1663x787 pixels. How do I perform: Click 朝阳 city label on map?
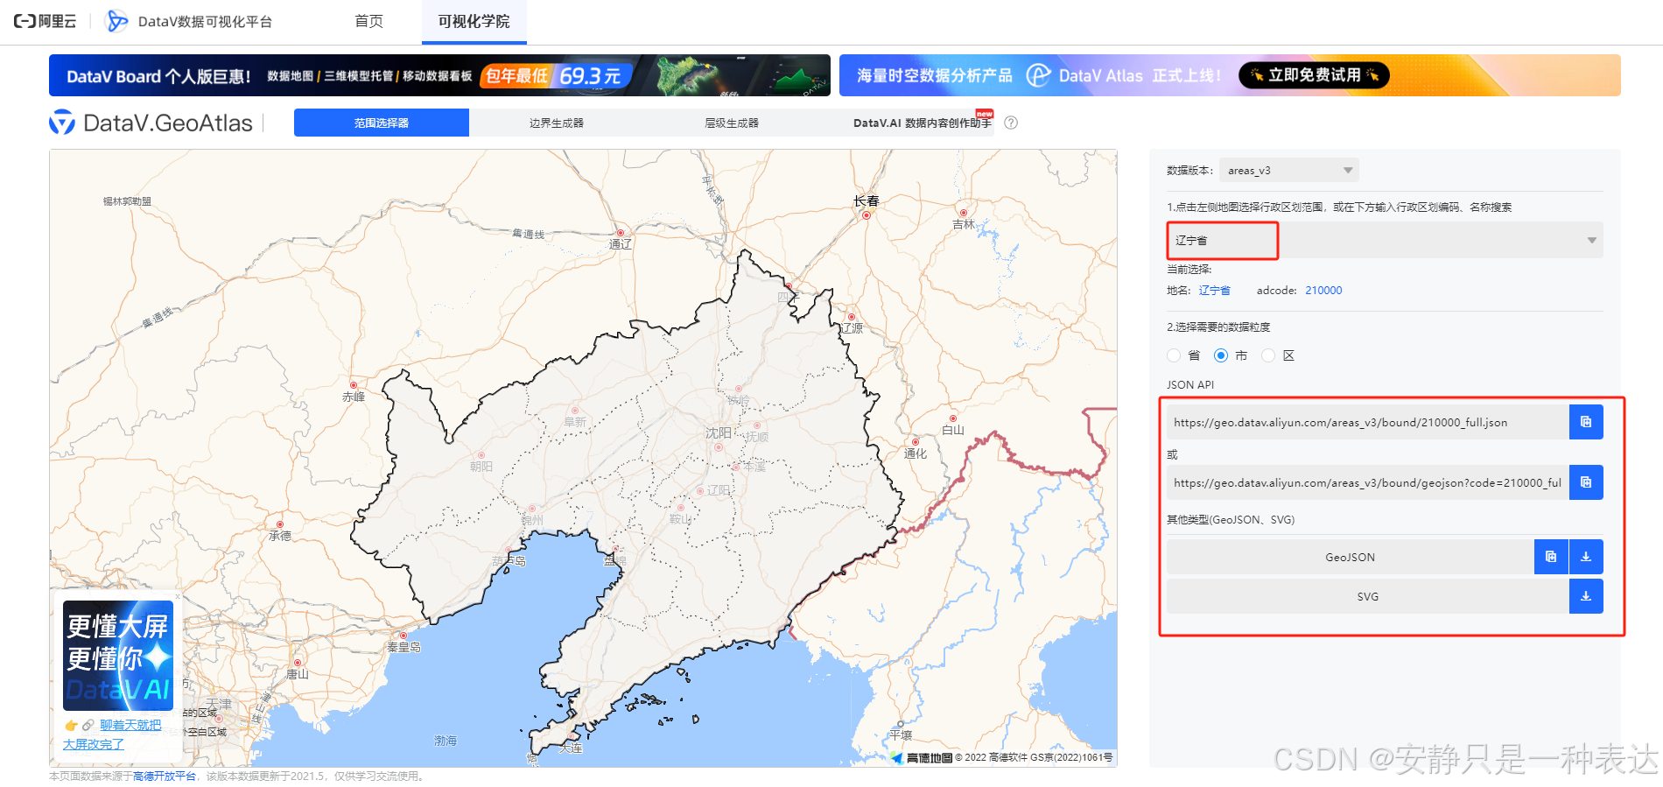coord(481,467)
